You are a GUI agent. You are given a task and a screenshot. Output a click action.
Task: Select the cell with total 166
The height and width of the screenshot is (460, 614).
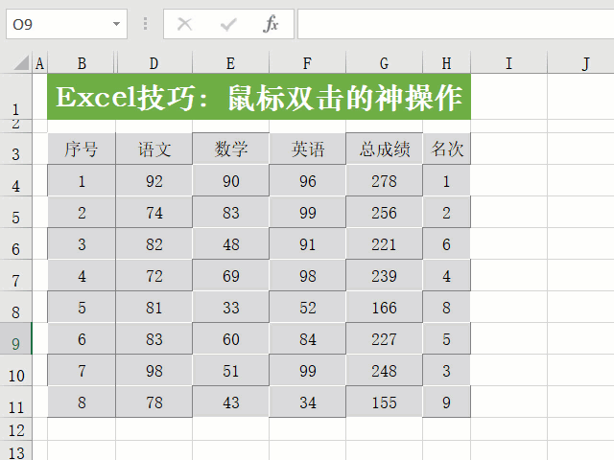click(x=384, y=307)
